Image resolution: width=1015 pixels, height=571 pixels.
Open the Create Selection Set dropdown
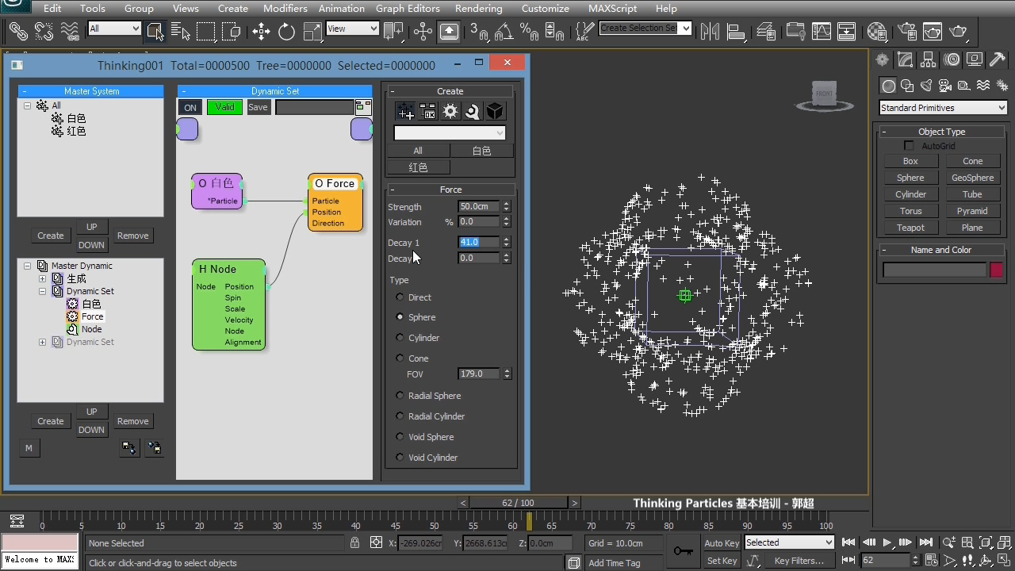coord(645,29)
